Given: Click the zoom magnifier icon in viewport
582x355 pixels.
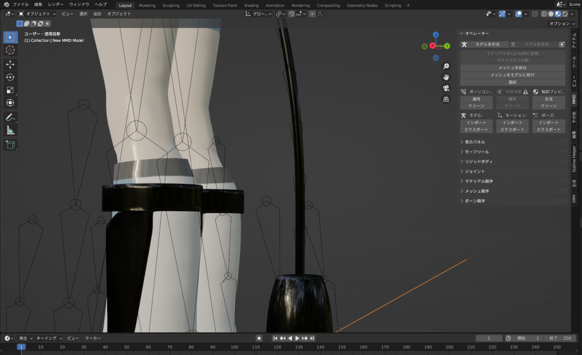Looking at the screenshot, I should click(x=446, y=66).
